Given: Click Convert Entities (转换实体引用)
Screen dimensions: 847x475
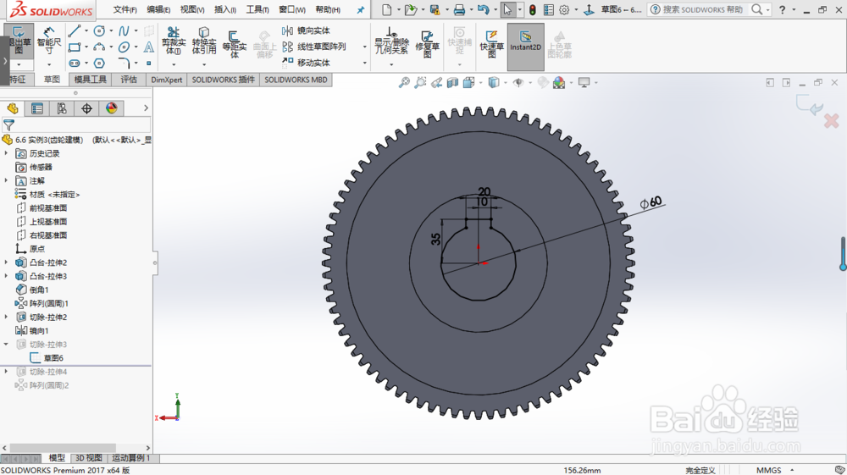Looking at the screenshot, I should coord(203,41).
